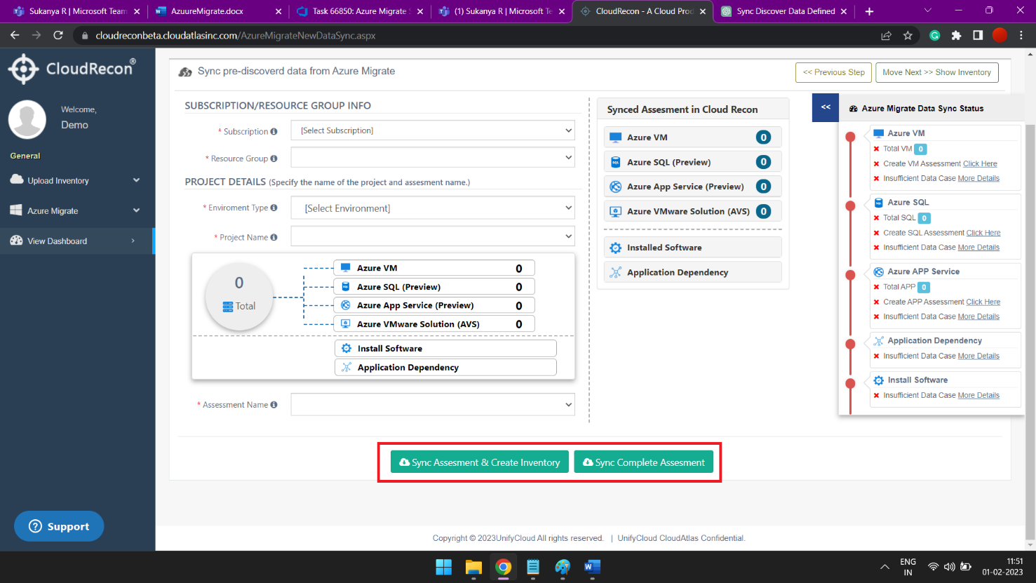This screenshot has width=1036, height=583.
Task: Collapse the Azure Migrate Data Sync Status panel
Action: pos(826,107)
